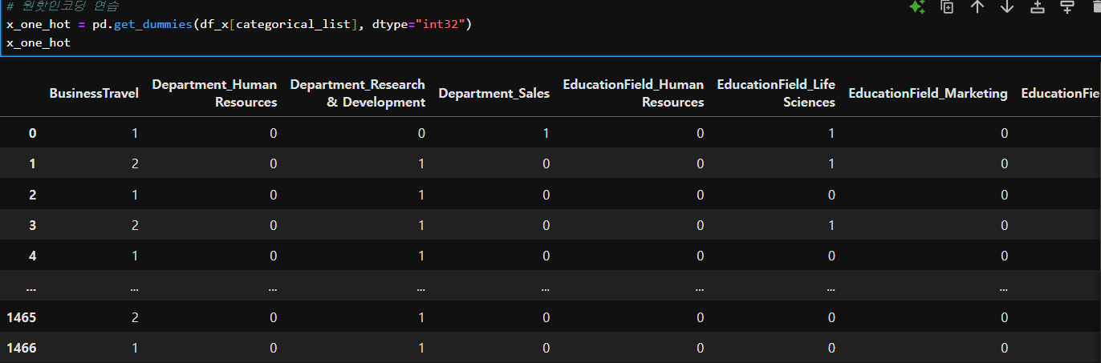Delete the cell using the trash icon

point(1096,6)
